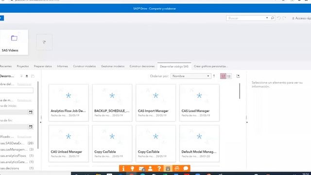Open the orange toolbar chat bubble icon
311x175 pixels.
[186, 169]
